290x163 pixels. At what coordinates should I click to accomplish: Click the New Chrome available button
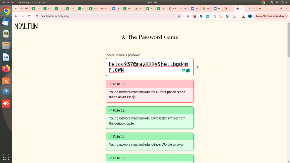pos(269,16)
